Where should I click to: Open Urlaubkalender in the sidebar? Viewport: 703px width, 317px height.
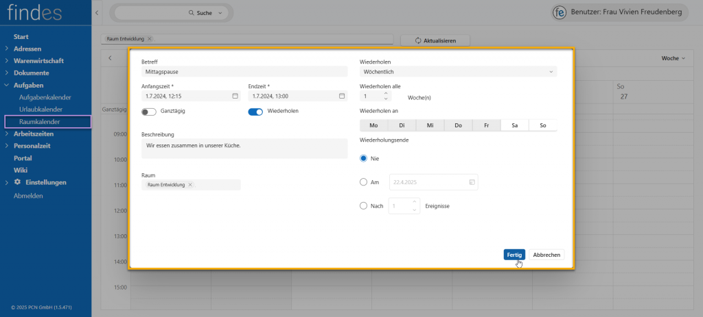(x=41, y=110)
